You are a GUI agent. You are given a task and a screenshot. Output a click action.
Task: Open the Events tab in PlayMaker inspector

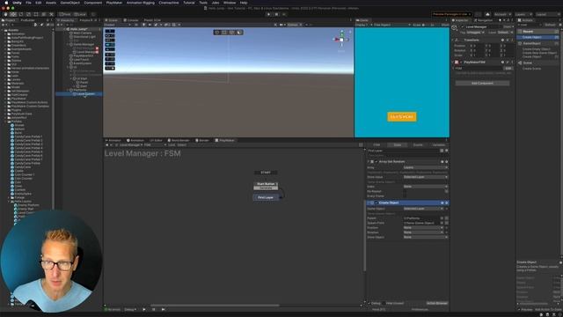pyautogui.click(x=418, y=144)
